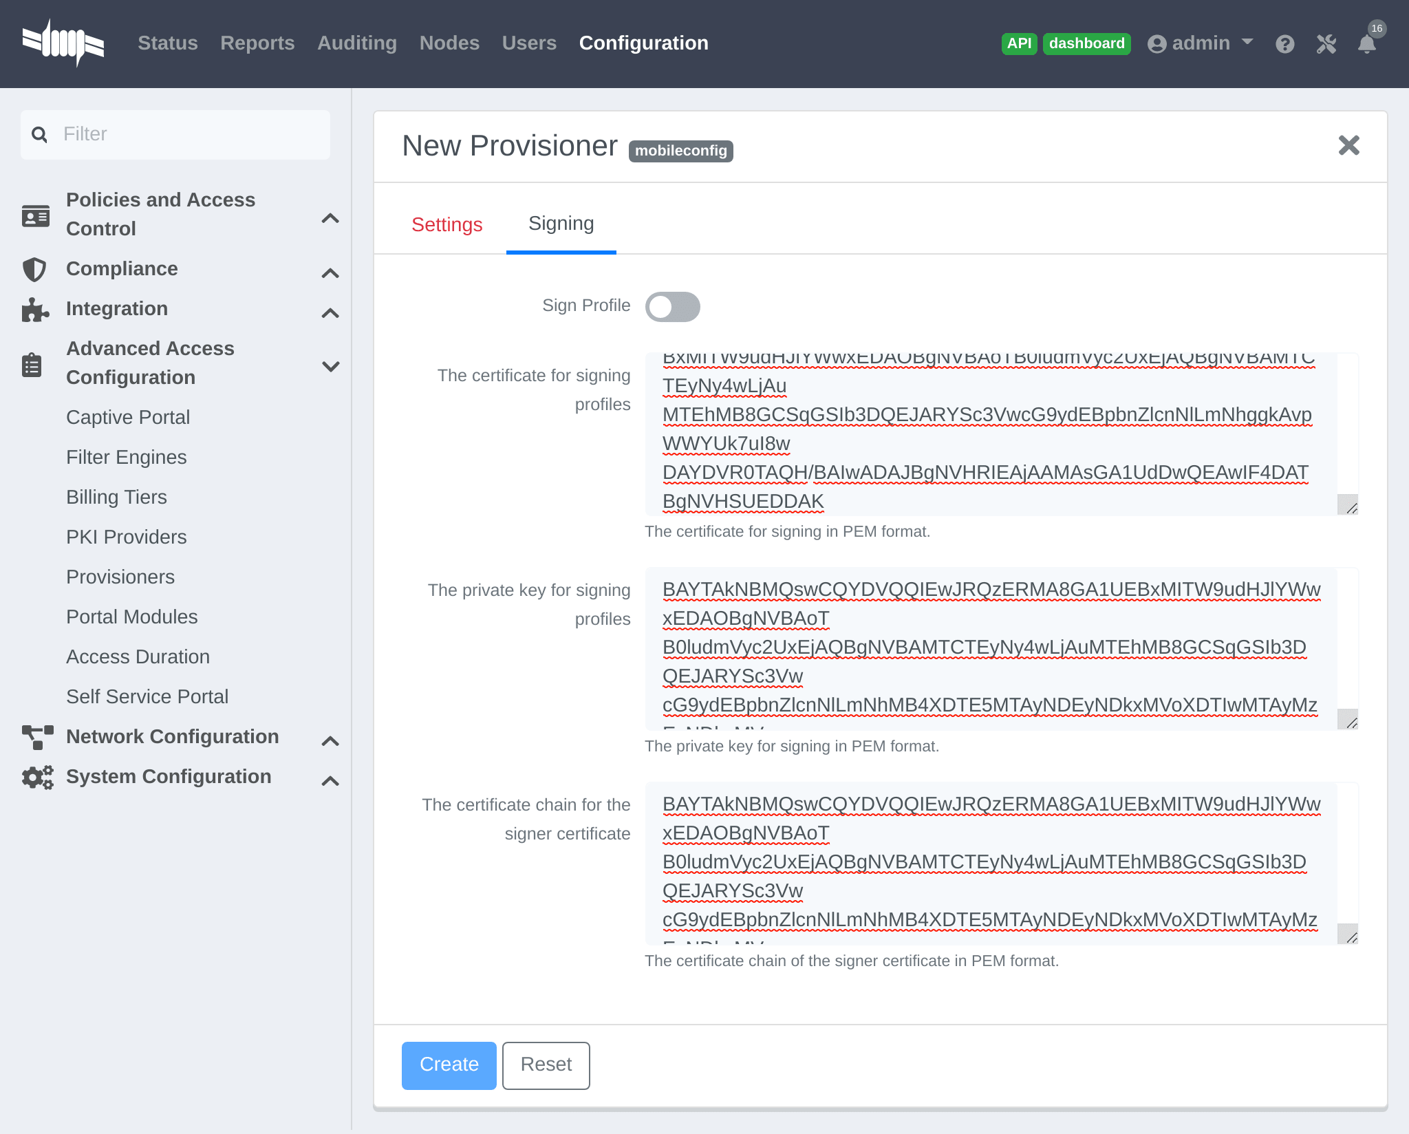Open the notifications bell icon
This screenshot has width=1409, height=1134.
(1367, 44)
